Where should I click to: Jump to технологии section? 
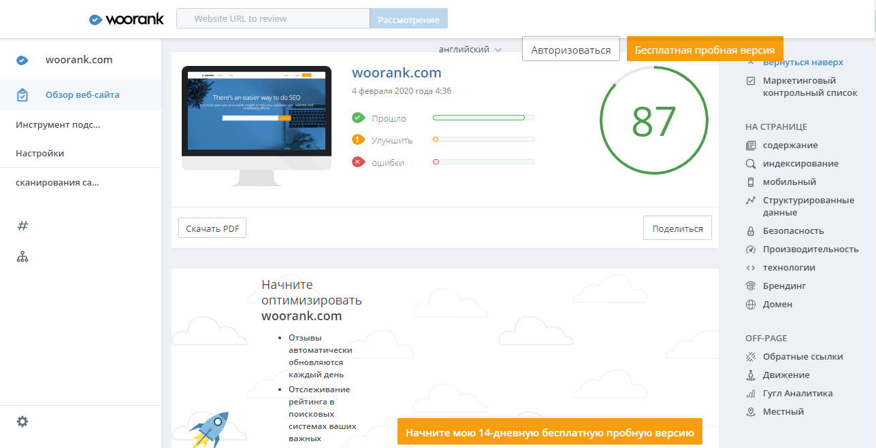tap(789, 268)
